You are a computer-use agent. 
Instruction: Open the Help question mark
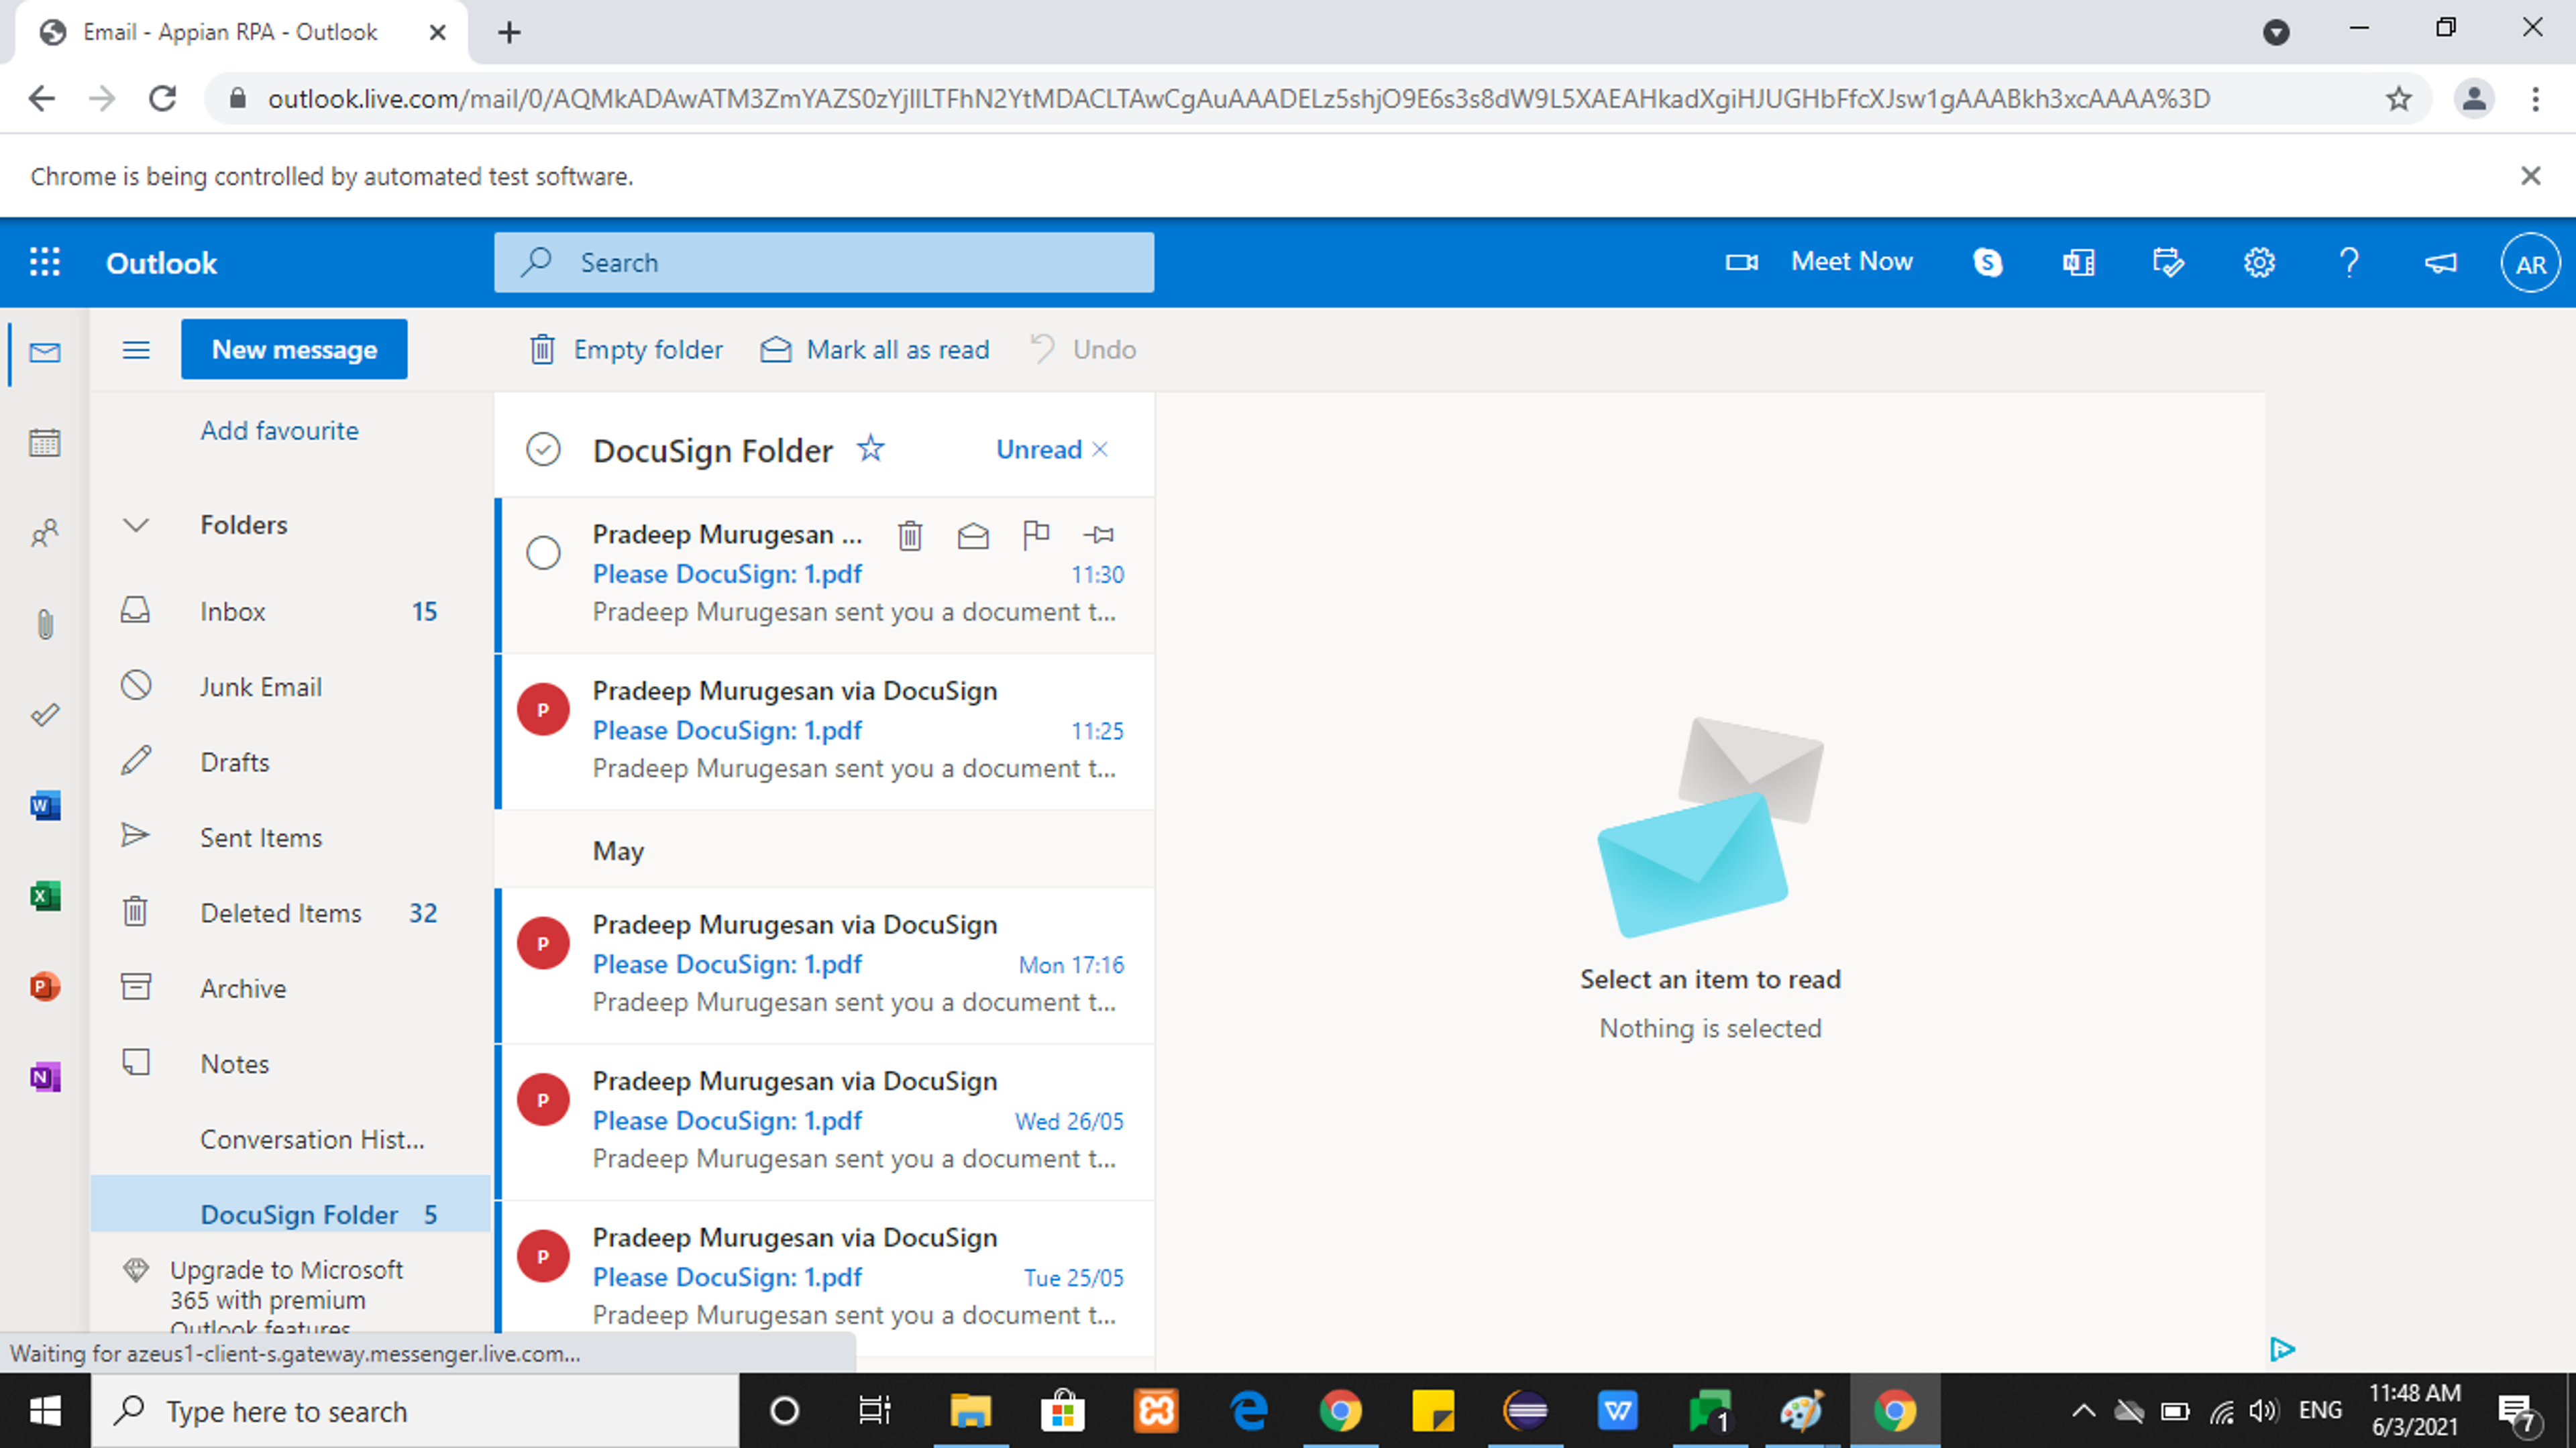(2349, 262)
